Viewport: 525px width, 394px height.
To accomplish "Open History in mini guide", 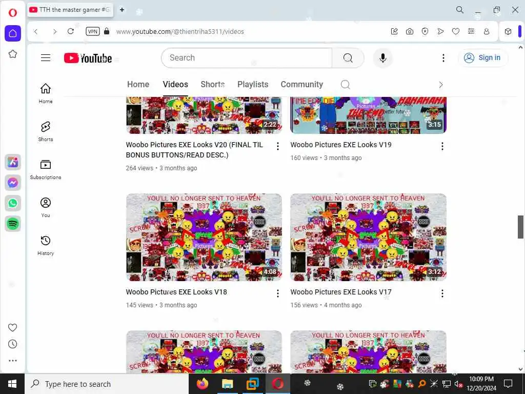I will pos(46,245).
